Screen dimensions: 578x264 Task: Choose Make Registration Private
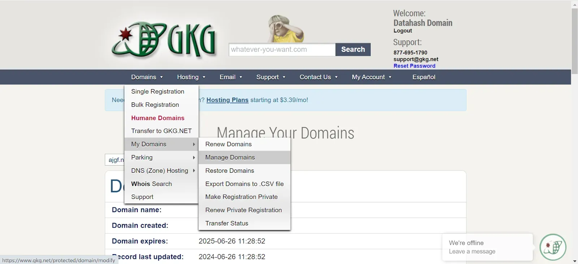click(245, 197)
